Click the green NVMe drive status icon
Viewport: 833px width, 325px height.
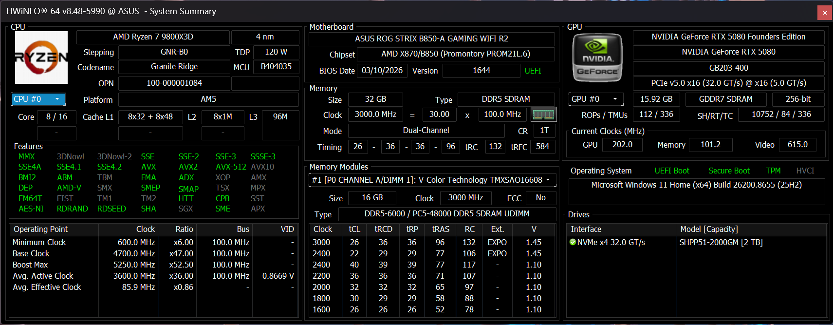[x=573, y=242]
